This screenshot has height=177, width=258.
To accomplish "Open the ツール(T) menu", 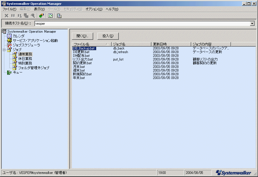I will (54, 9).
